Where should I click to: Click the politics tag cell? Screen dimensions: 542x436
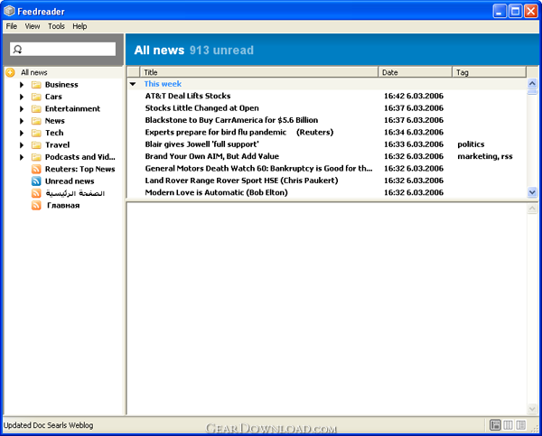[471, 144]
